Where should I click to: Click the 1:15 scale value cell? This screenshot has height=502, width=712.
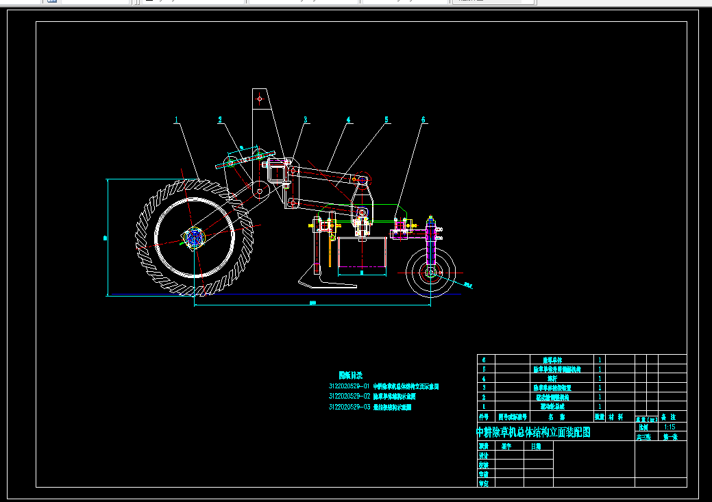(x=669, y=427)
